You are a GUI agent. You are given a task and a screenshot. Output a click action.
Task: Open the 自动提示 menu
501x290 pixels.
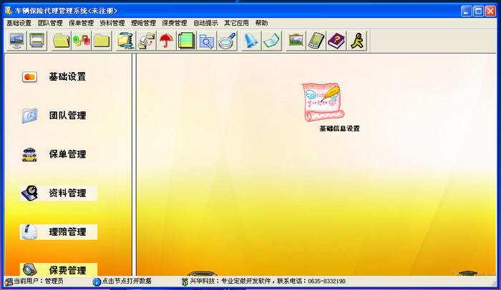(205, 23)
